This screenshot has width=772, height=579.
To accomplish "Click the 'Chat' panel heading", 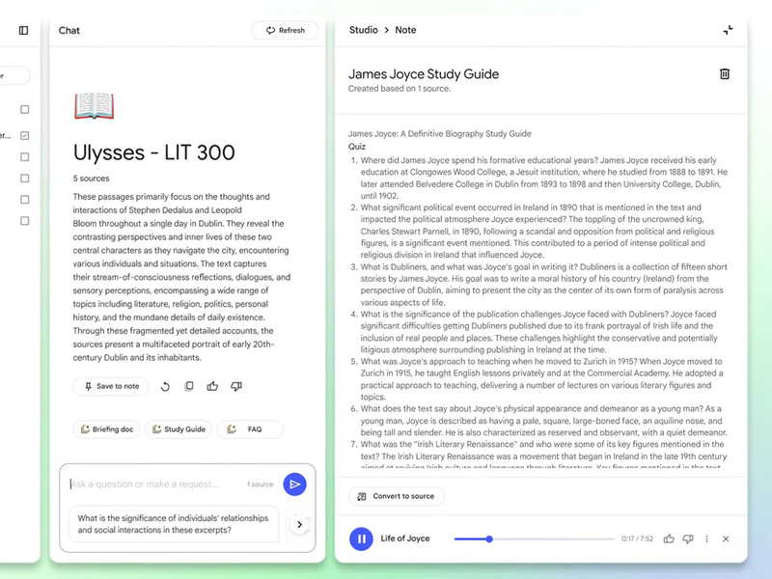I will [69, 31].
